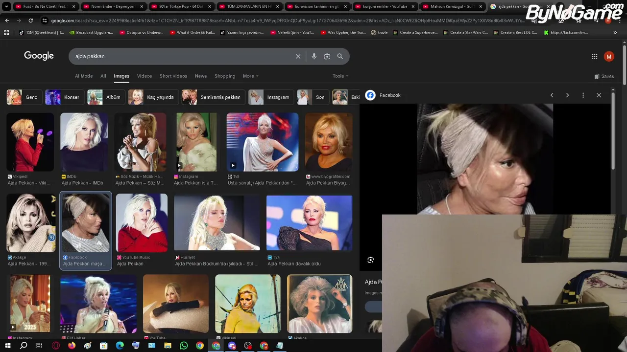Viewport: 627px width, 352px height.
Task: Open Microsoft Store from the taskbar
Action: (x=104, y=346)
